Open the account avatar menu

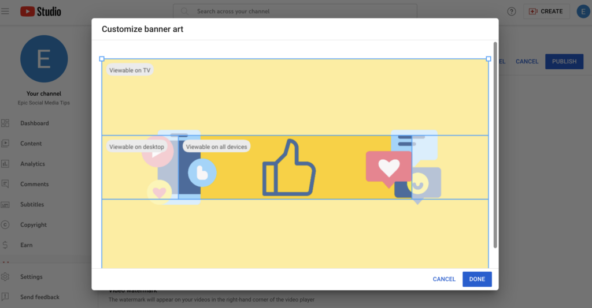coord(583,12)
